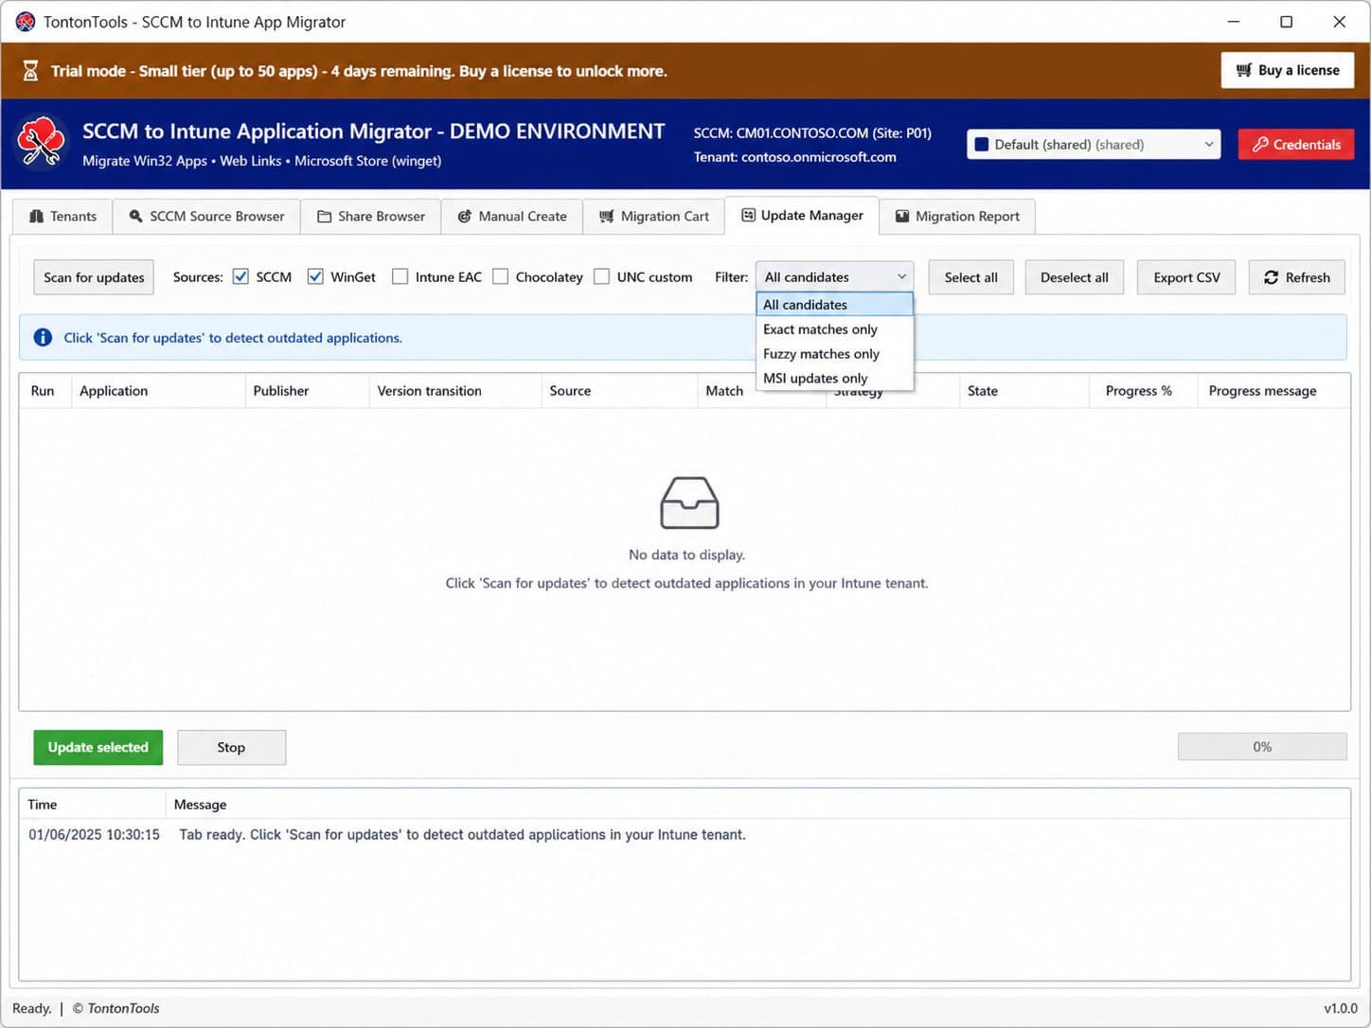Image resolution: width=1371 pixels, height=1028 pixels.
Task: Click the cart icon on Migration Cart tab
Action: [607, 216]
